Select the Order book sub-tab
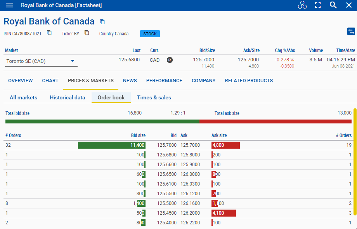The height and width of the screenshot is (229, 357). [111, 98]
